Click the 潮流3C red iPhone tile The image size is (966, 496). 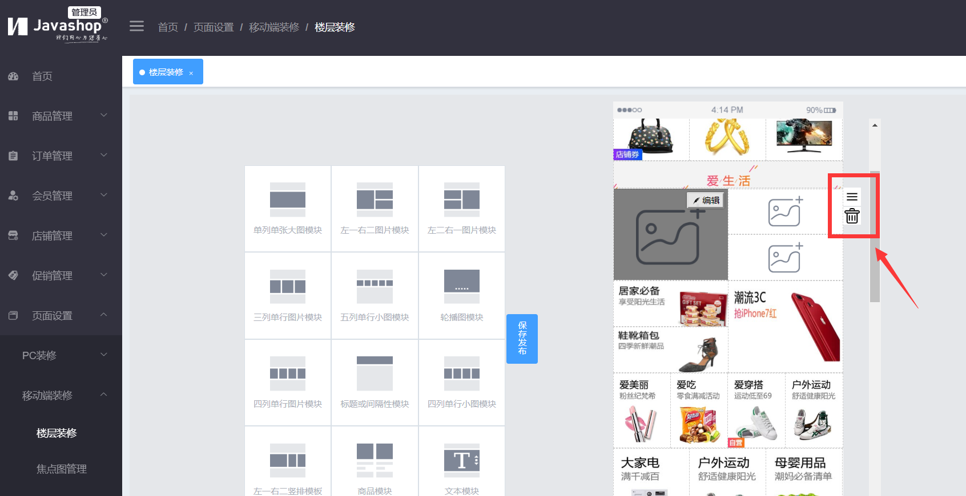click(x=786, y=327)
